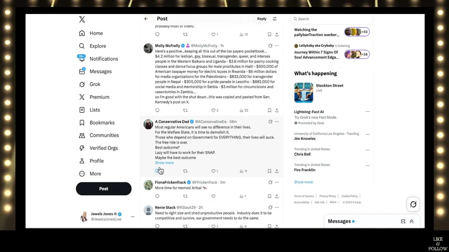449x252 pixels.
Task: Repost A Conservative Dad's reply
Action: pyautogui.click(x=185, y=171)
